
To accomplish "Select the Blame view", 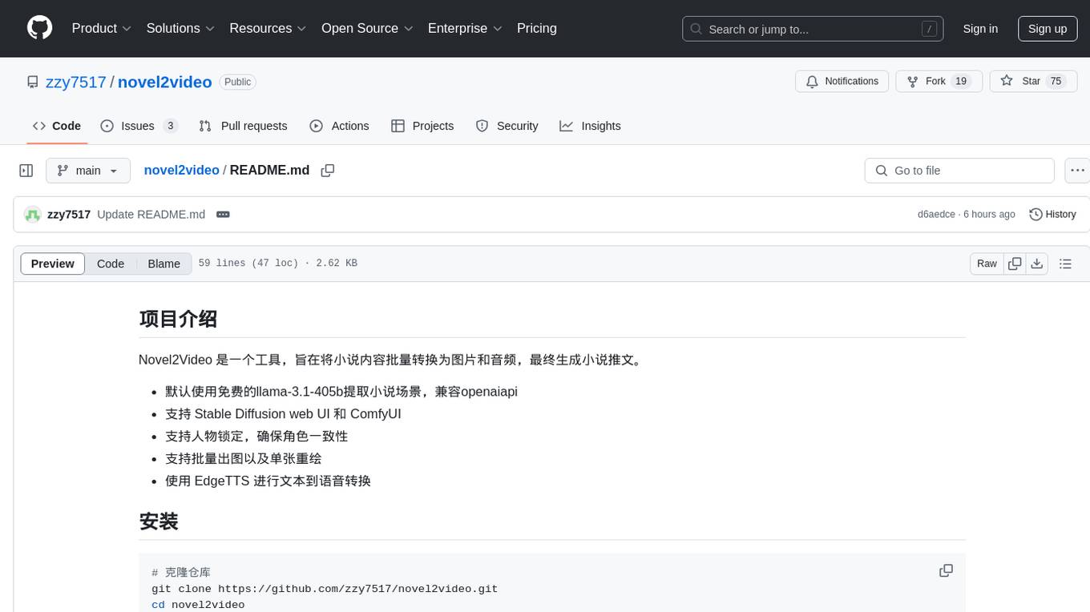I will pos(164,264).
